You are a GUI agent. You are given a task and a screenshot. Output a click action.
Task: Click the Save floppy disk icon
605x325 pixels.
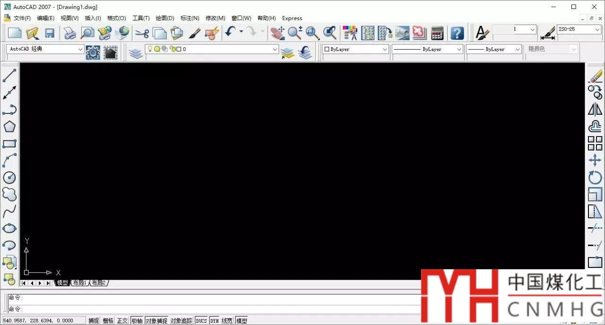[50, 33]
